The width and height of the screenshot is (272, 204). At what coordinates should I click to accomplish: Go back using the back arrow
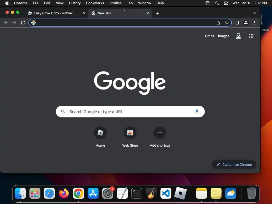click(x=6, y=23)
